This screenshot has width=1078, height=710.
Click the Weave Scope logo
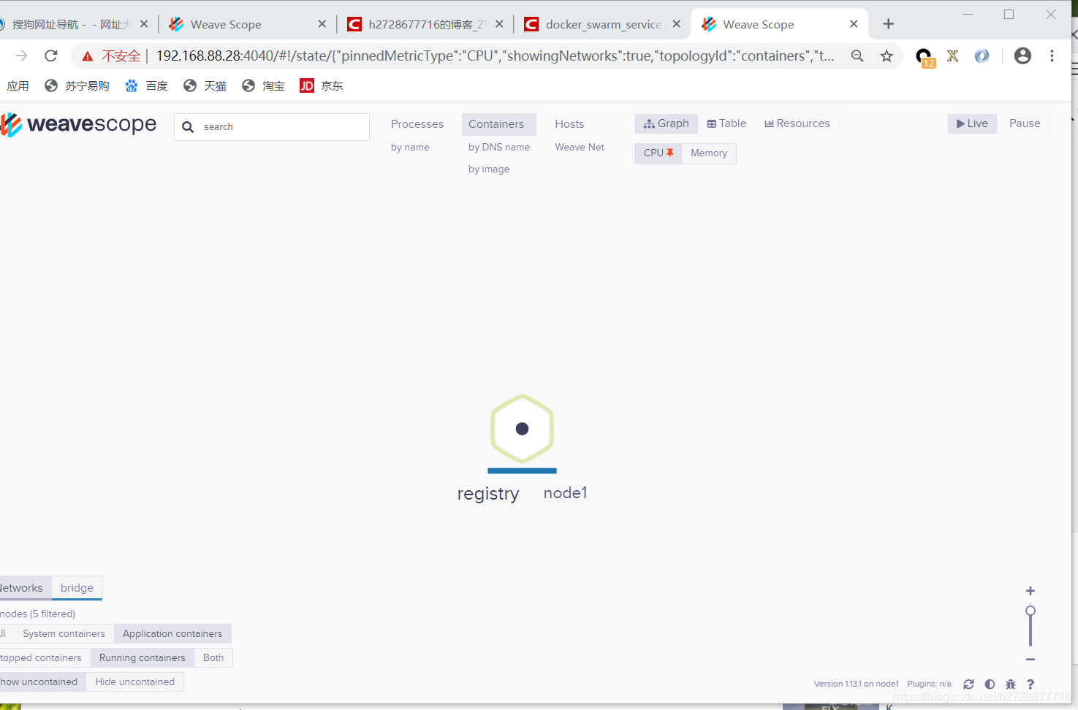[78, 125]
